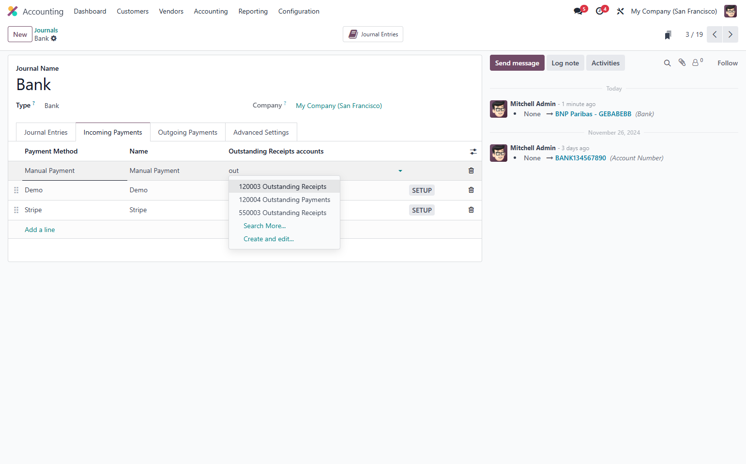
Task: Open the Journal Entries smart button
Action: [373, 34]
